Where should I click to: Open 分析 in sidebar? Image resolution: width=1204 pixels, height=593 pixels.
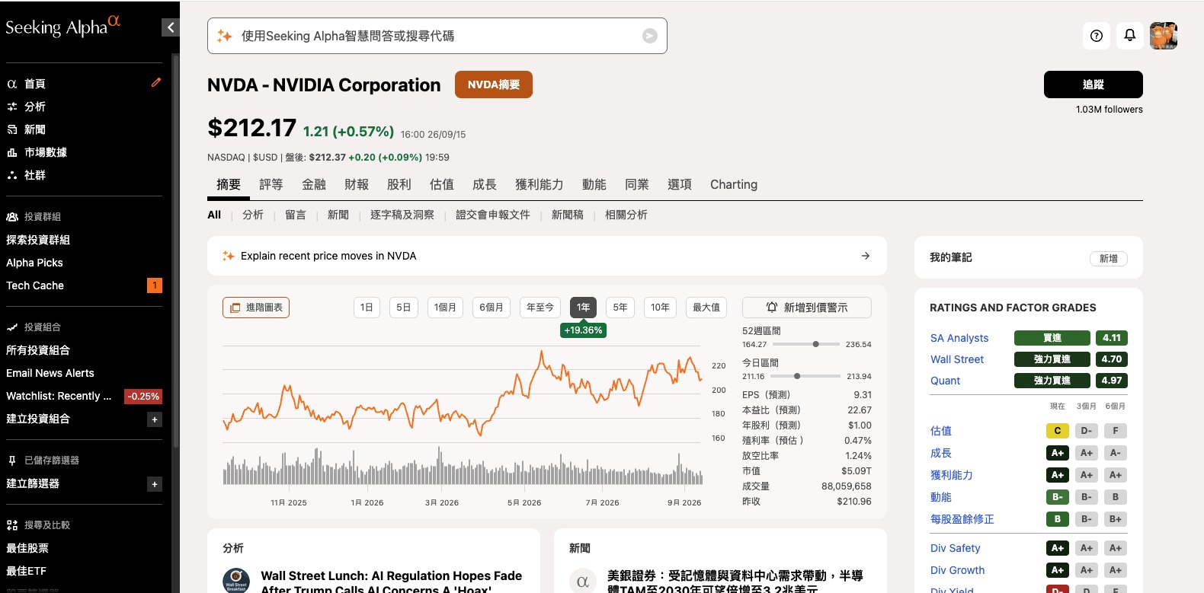35,107
